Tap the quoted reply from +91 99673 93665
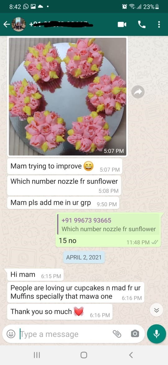168x365 pixels. pyautogui.click(x=108, y=224)
